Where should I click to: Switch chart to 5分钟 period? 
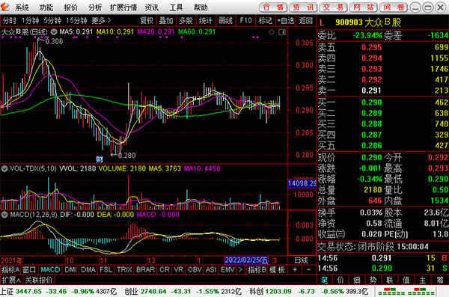(x=52, y=21)
